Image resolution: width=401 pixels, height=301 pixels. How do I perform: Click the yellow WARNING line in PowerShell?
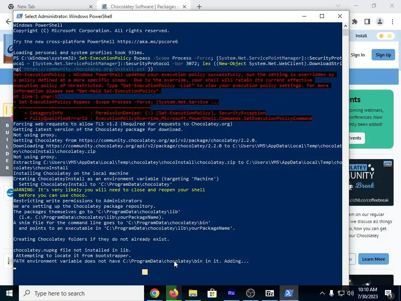pos(109,190)
